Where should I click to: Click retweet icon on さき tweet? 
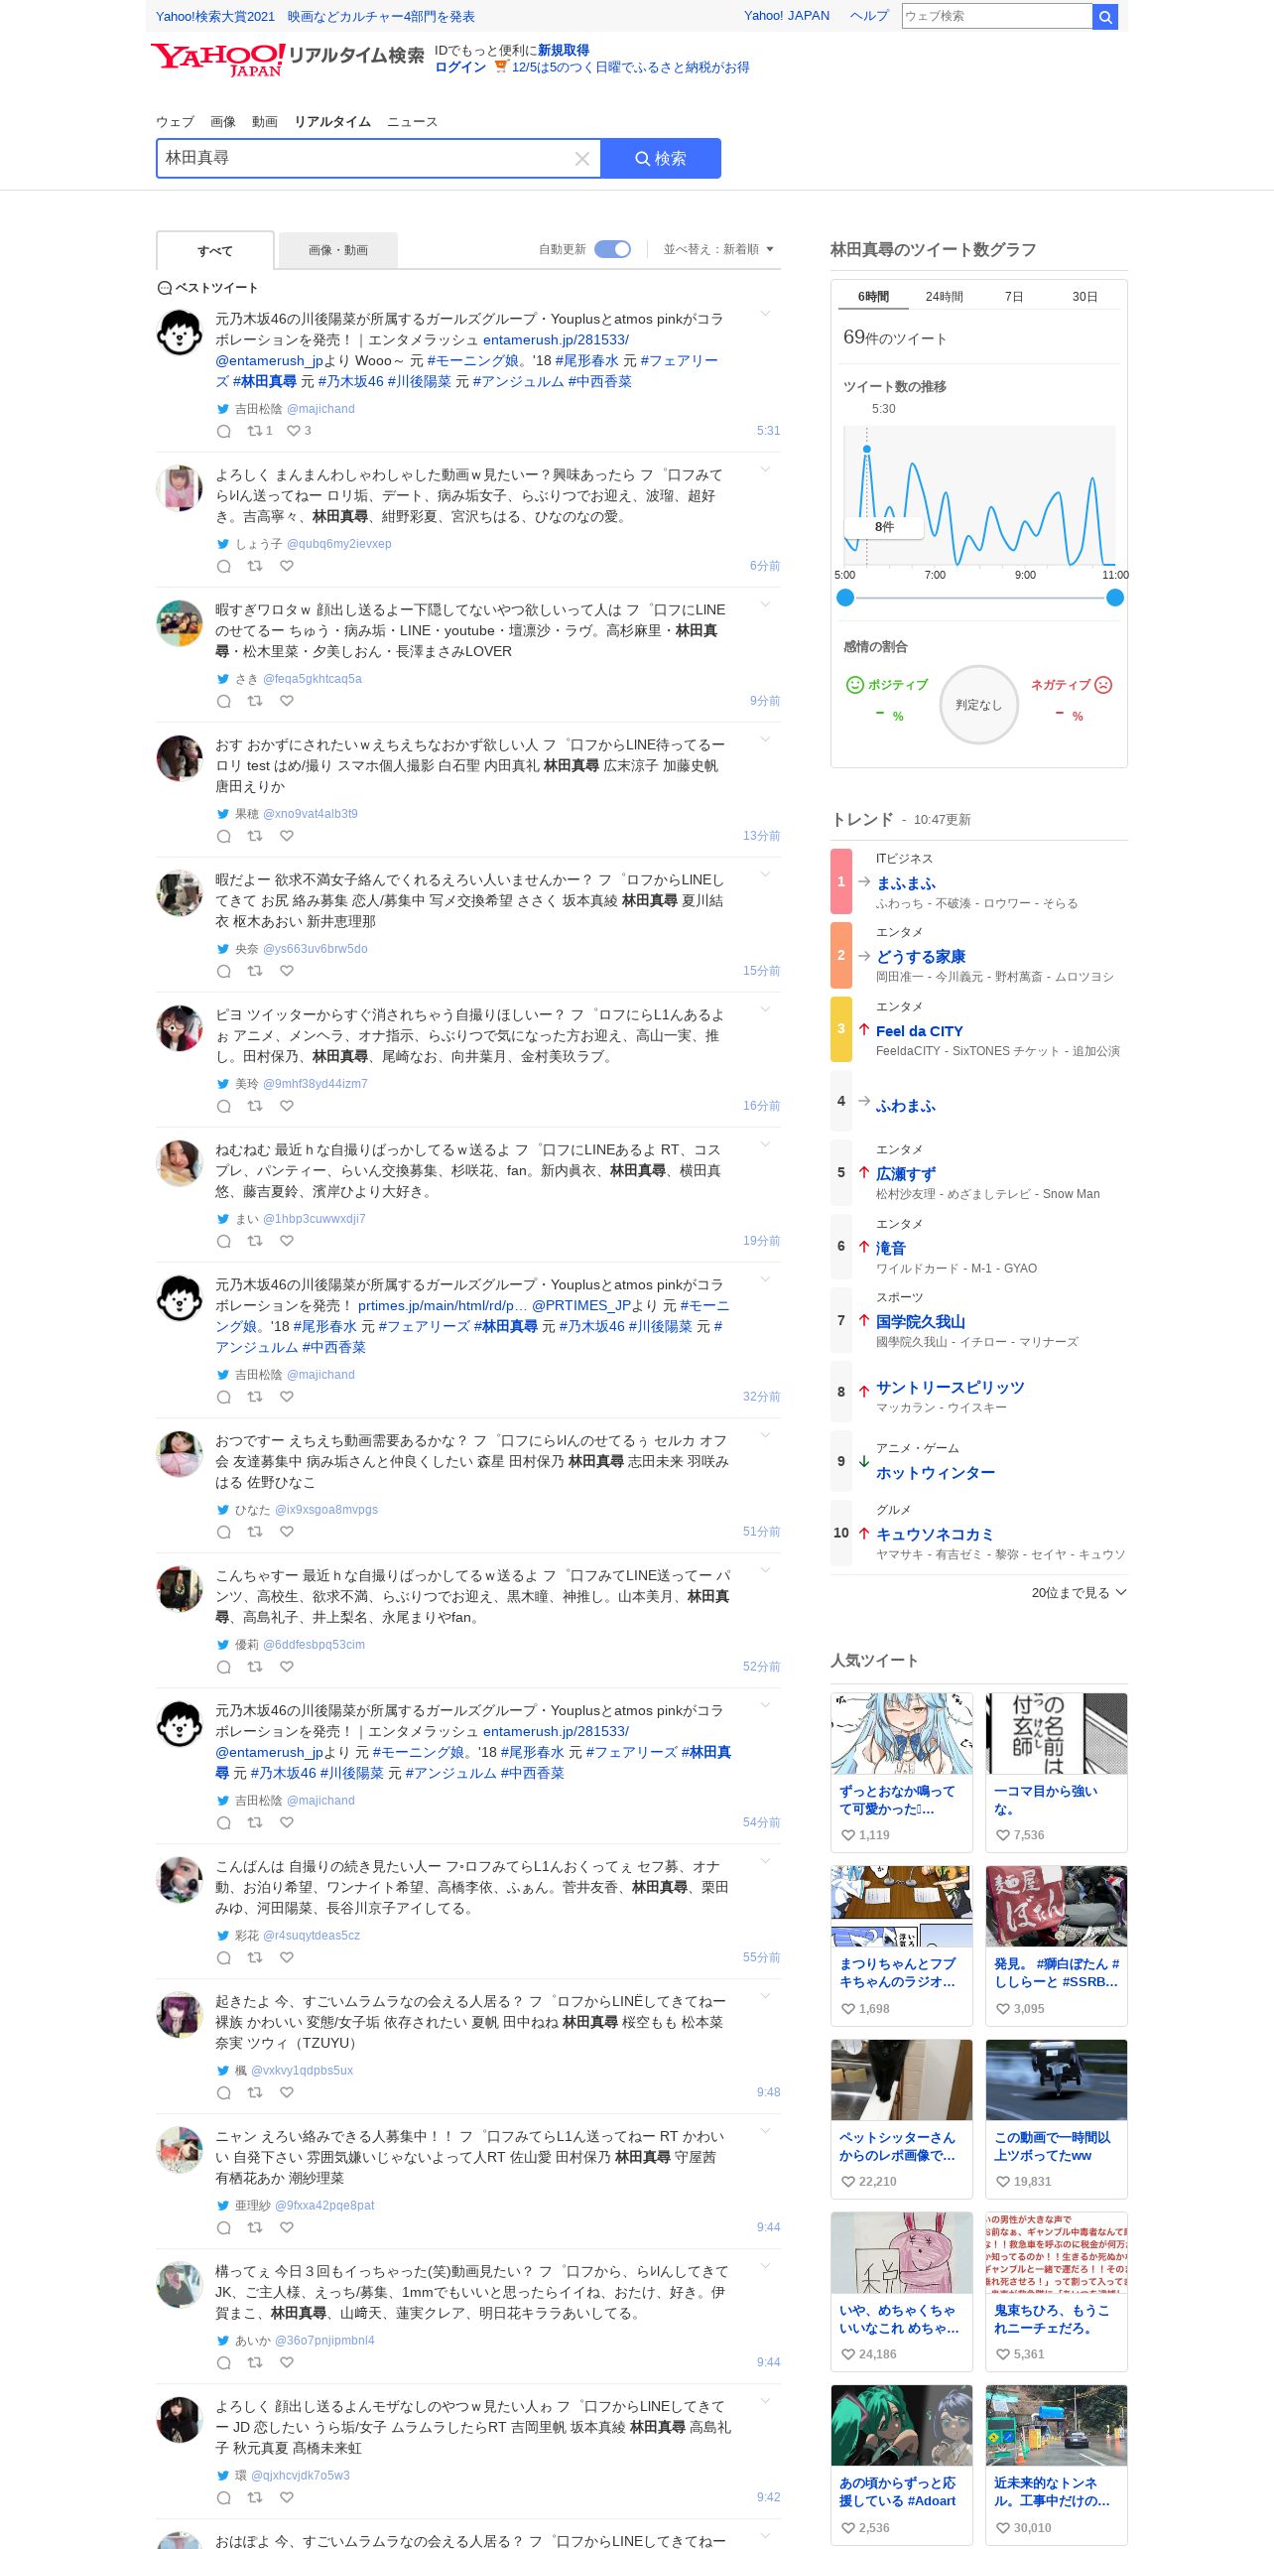click(255, 701)
